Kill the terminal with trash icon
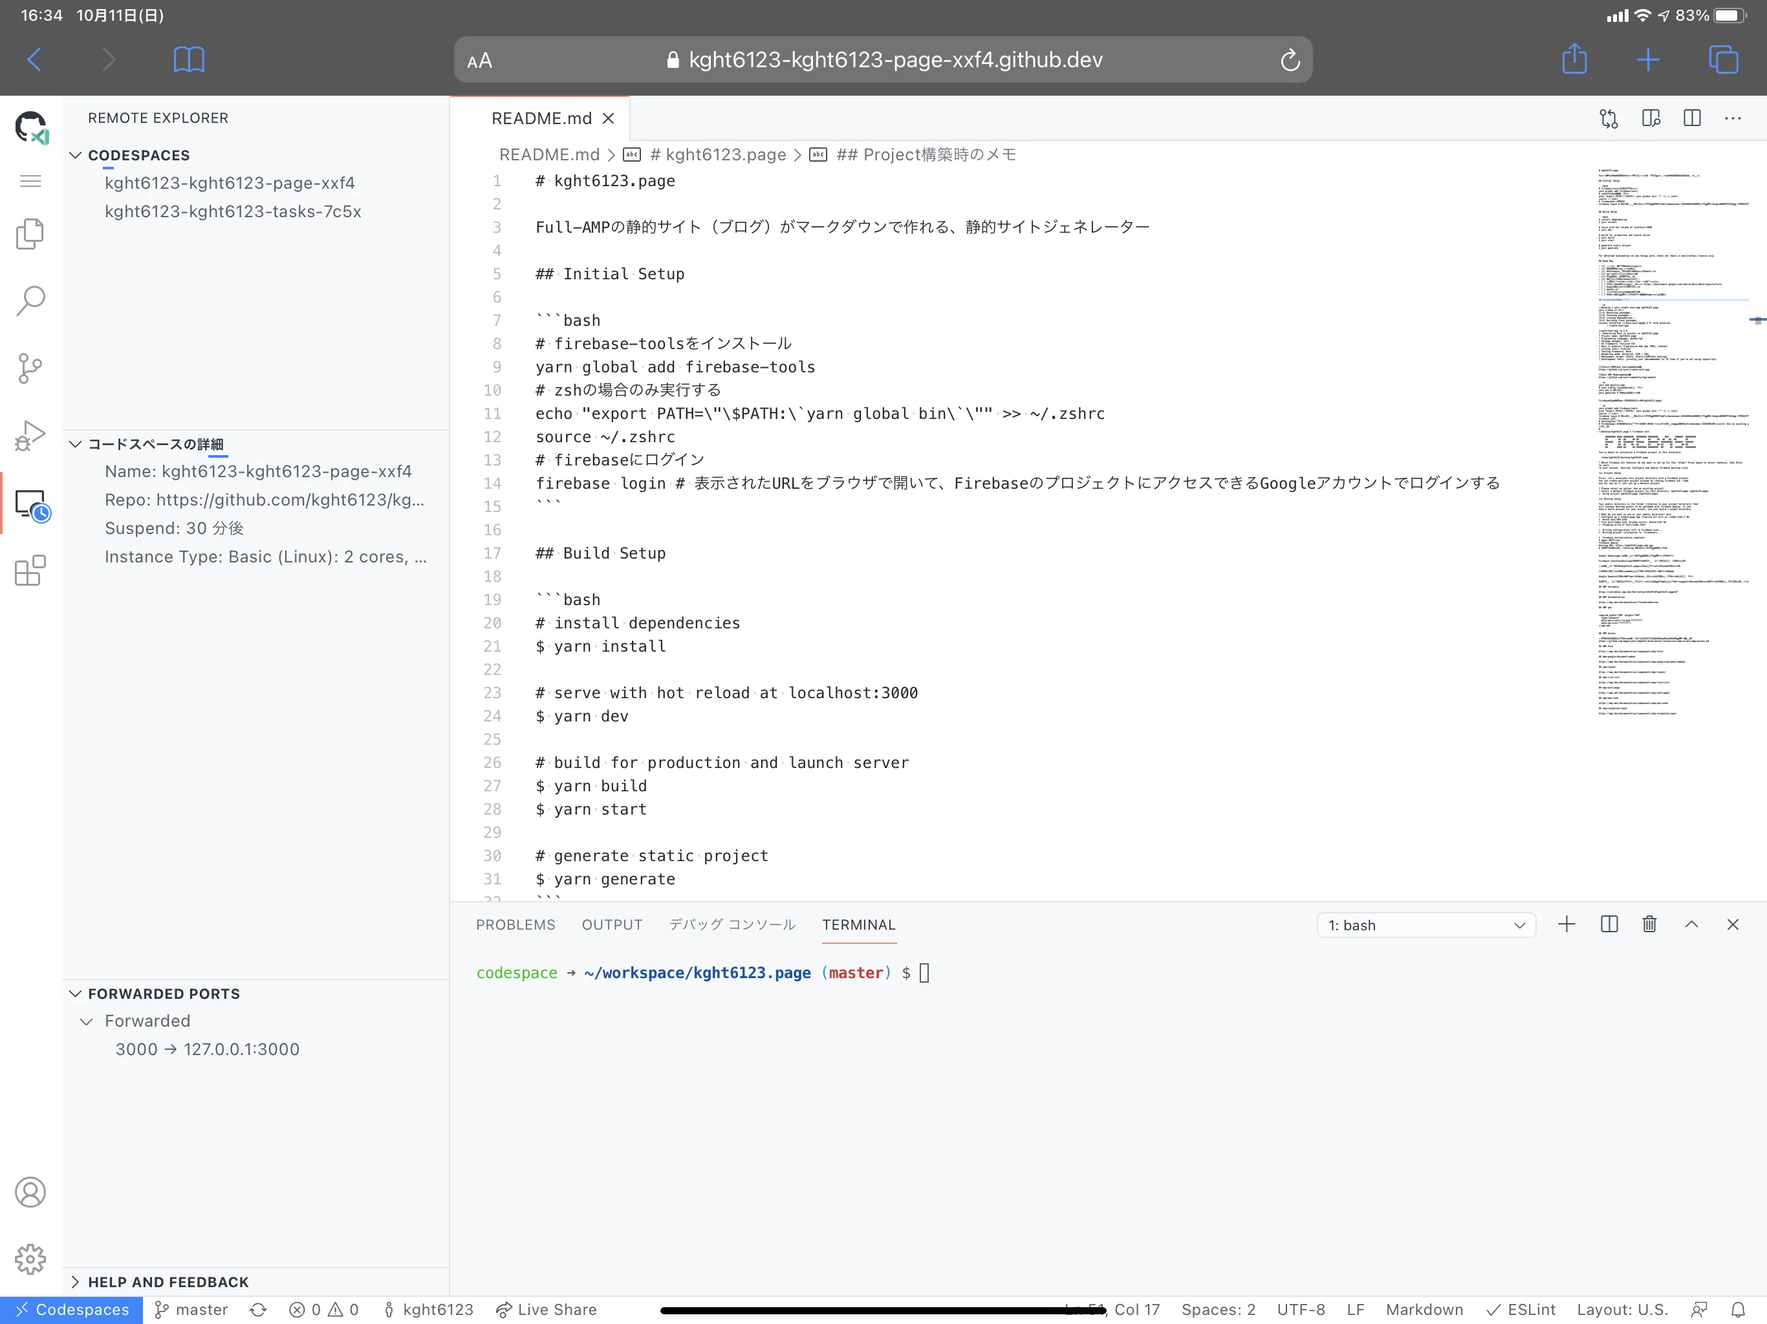 (1649, 924)
